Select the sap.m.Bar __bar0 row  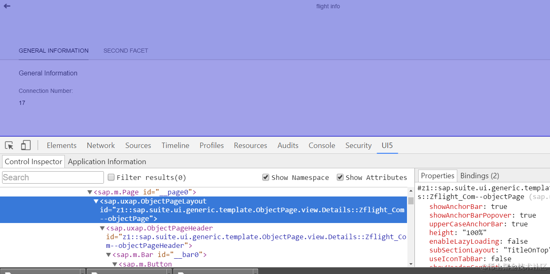[x=204, y=255]
